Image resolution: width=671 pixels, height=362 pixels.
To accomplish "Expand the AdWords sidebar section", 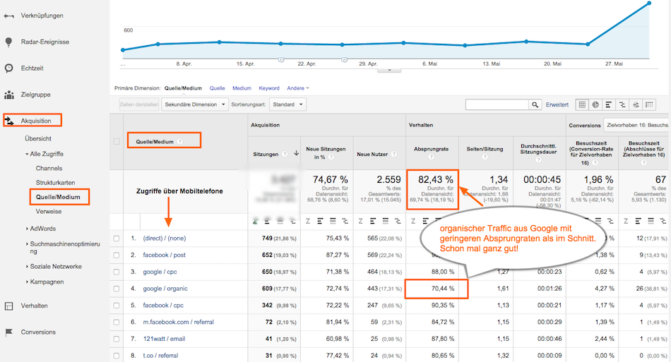I will tap(42, 229).
